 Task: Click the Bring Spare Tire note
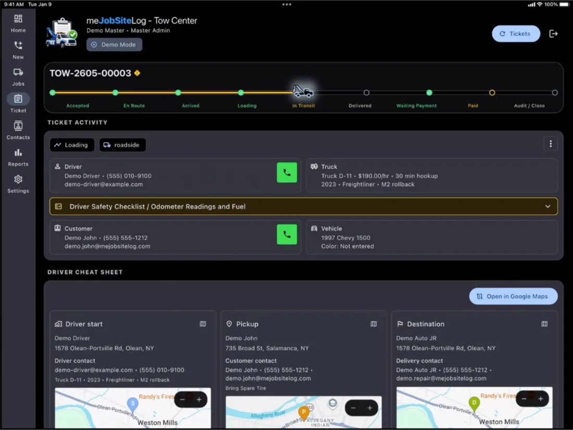coord(245,388)
